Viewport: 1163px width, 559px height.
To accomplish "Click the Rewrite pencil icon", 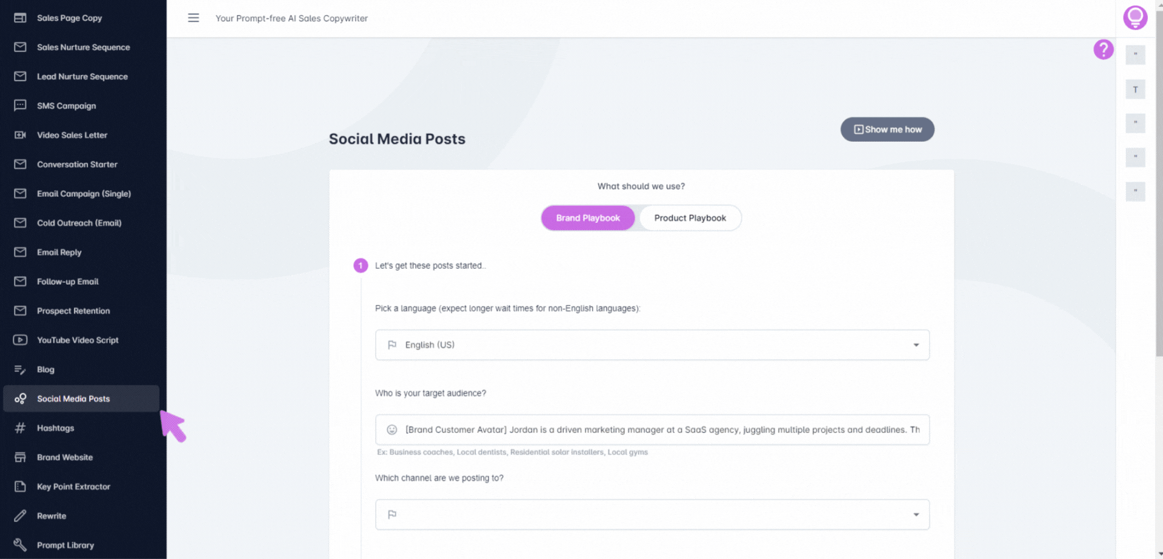I will (20, 516).
